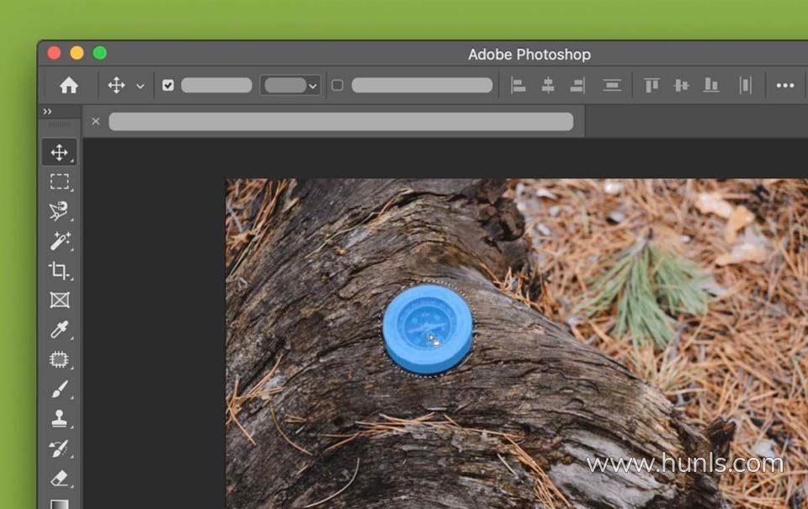Select the Clone Stamp tool
This screenshot has height=509, width=808.
(x=59, y=418)
